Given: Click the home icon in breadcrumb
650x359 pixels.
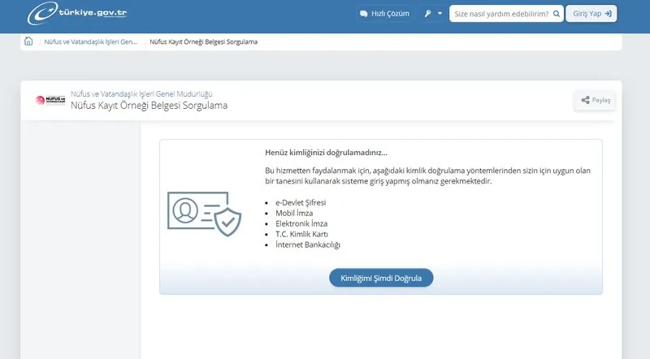Looking at the screenshot, I should coord(29,41).
